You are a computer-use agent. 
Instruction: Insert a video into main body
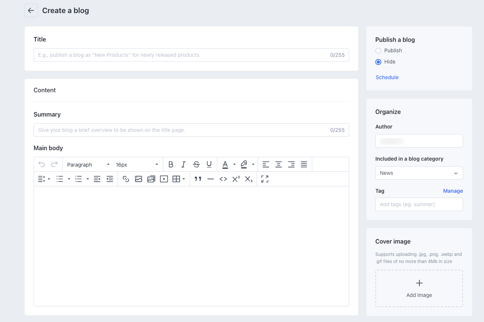164,179
